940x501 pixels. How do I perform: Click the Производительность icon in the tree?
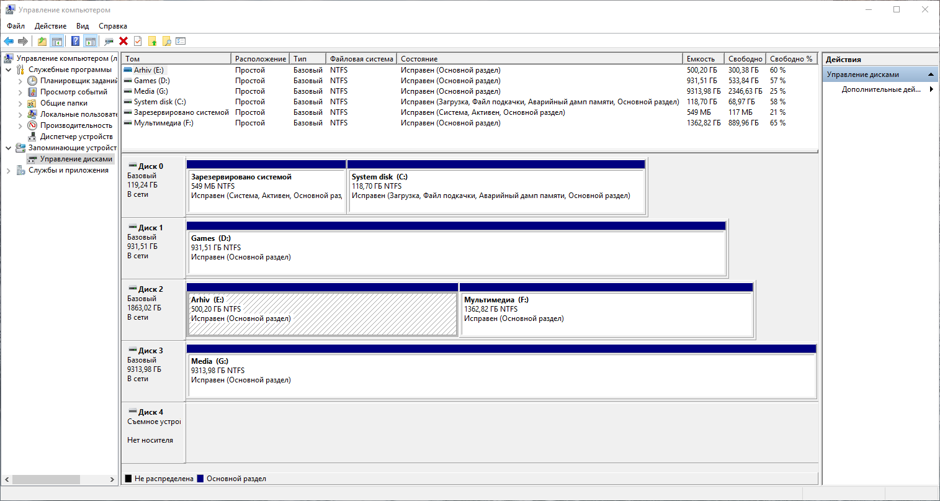click(32, 125)
